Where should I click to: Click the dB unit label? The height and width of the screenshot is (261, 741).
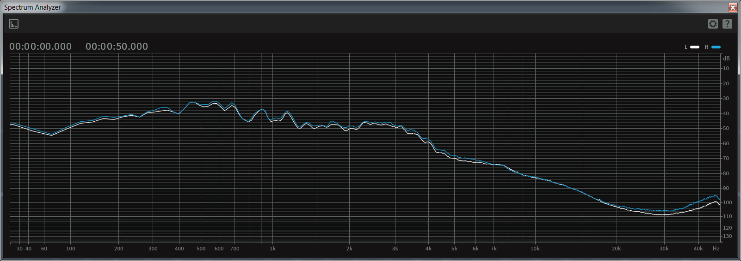(x=726, y=59)
